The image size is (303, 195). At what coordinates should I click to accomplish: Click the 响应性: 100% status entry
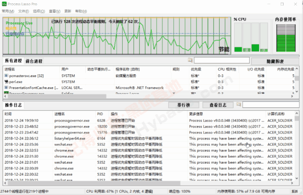(179, 191)
